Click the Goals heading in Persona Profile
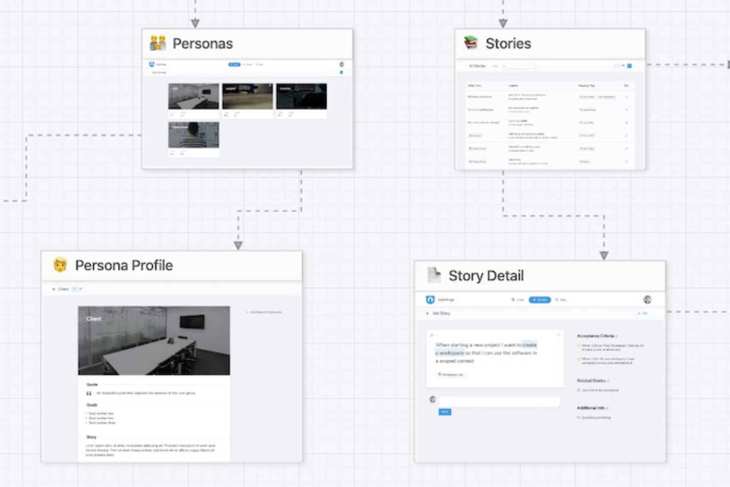The image size is (730, 487). coord(92,405)
